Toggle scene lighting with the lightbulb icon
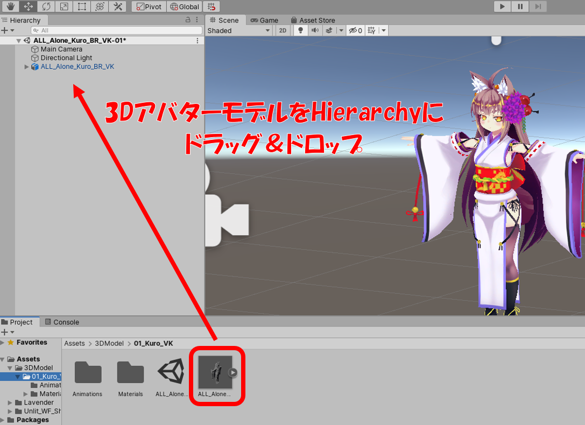Viewport: 585px width, 425px height. (x=301, y=31)
